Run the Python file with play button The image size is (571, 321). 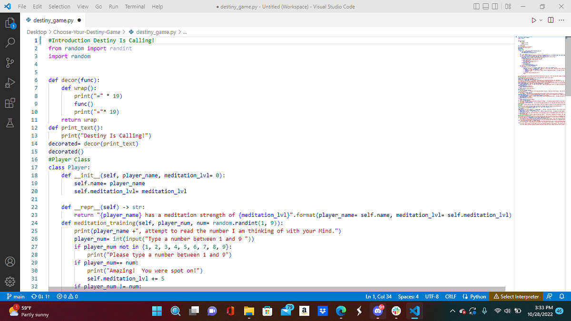(535, 20)
